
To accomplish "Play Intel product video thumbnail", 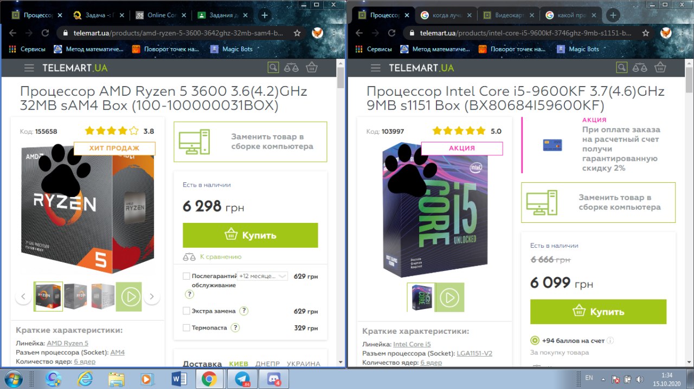I will coord(449,297).
